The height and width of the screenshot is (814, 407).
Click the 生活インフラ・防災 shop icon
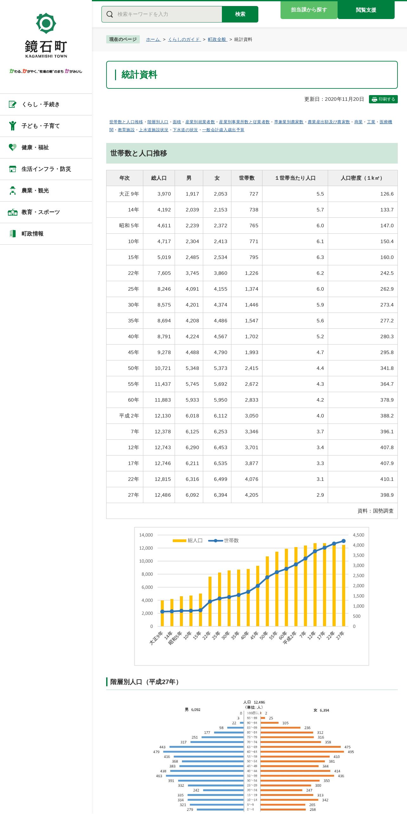(x=12, y=169)
